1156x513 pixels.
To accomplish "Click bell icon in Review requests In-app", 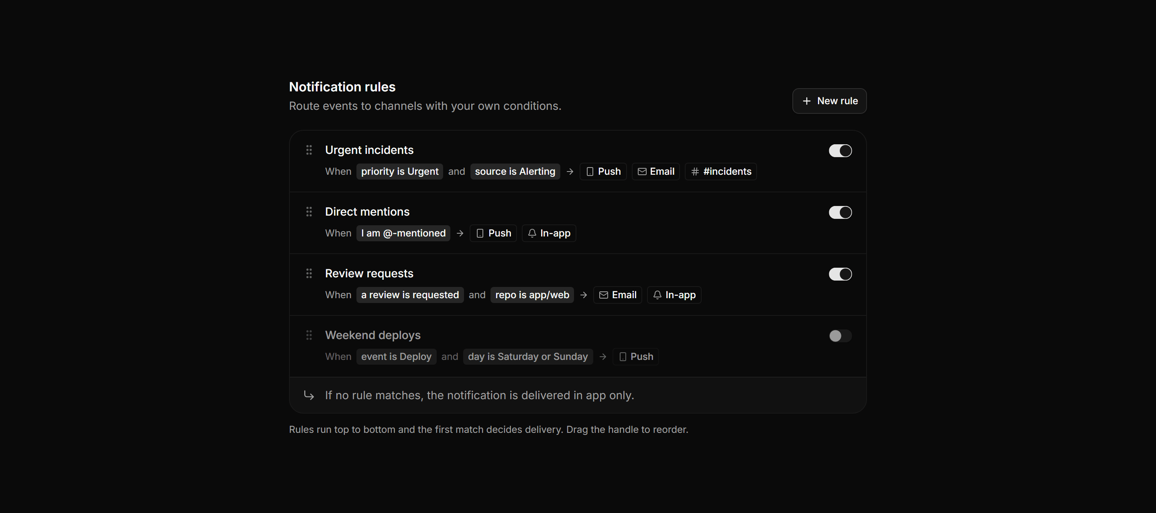I will [x=657, y=295].
